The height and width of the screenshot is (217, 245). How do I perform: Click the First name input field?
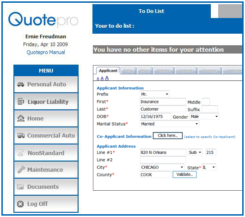point(163,102)
